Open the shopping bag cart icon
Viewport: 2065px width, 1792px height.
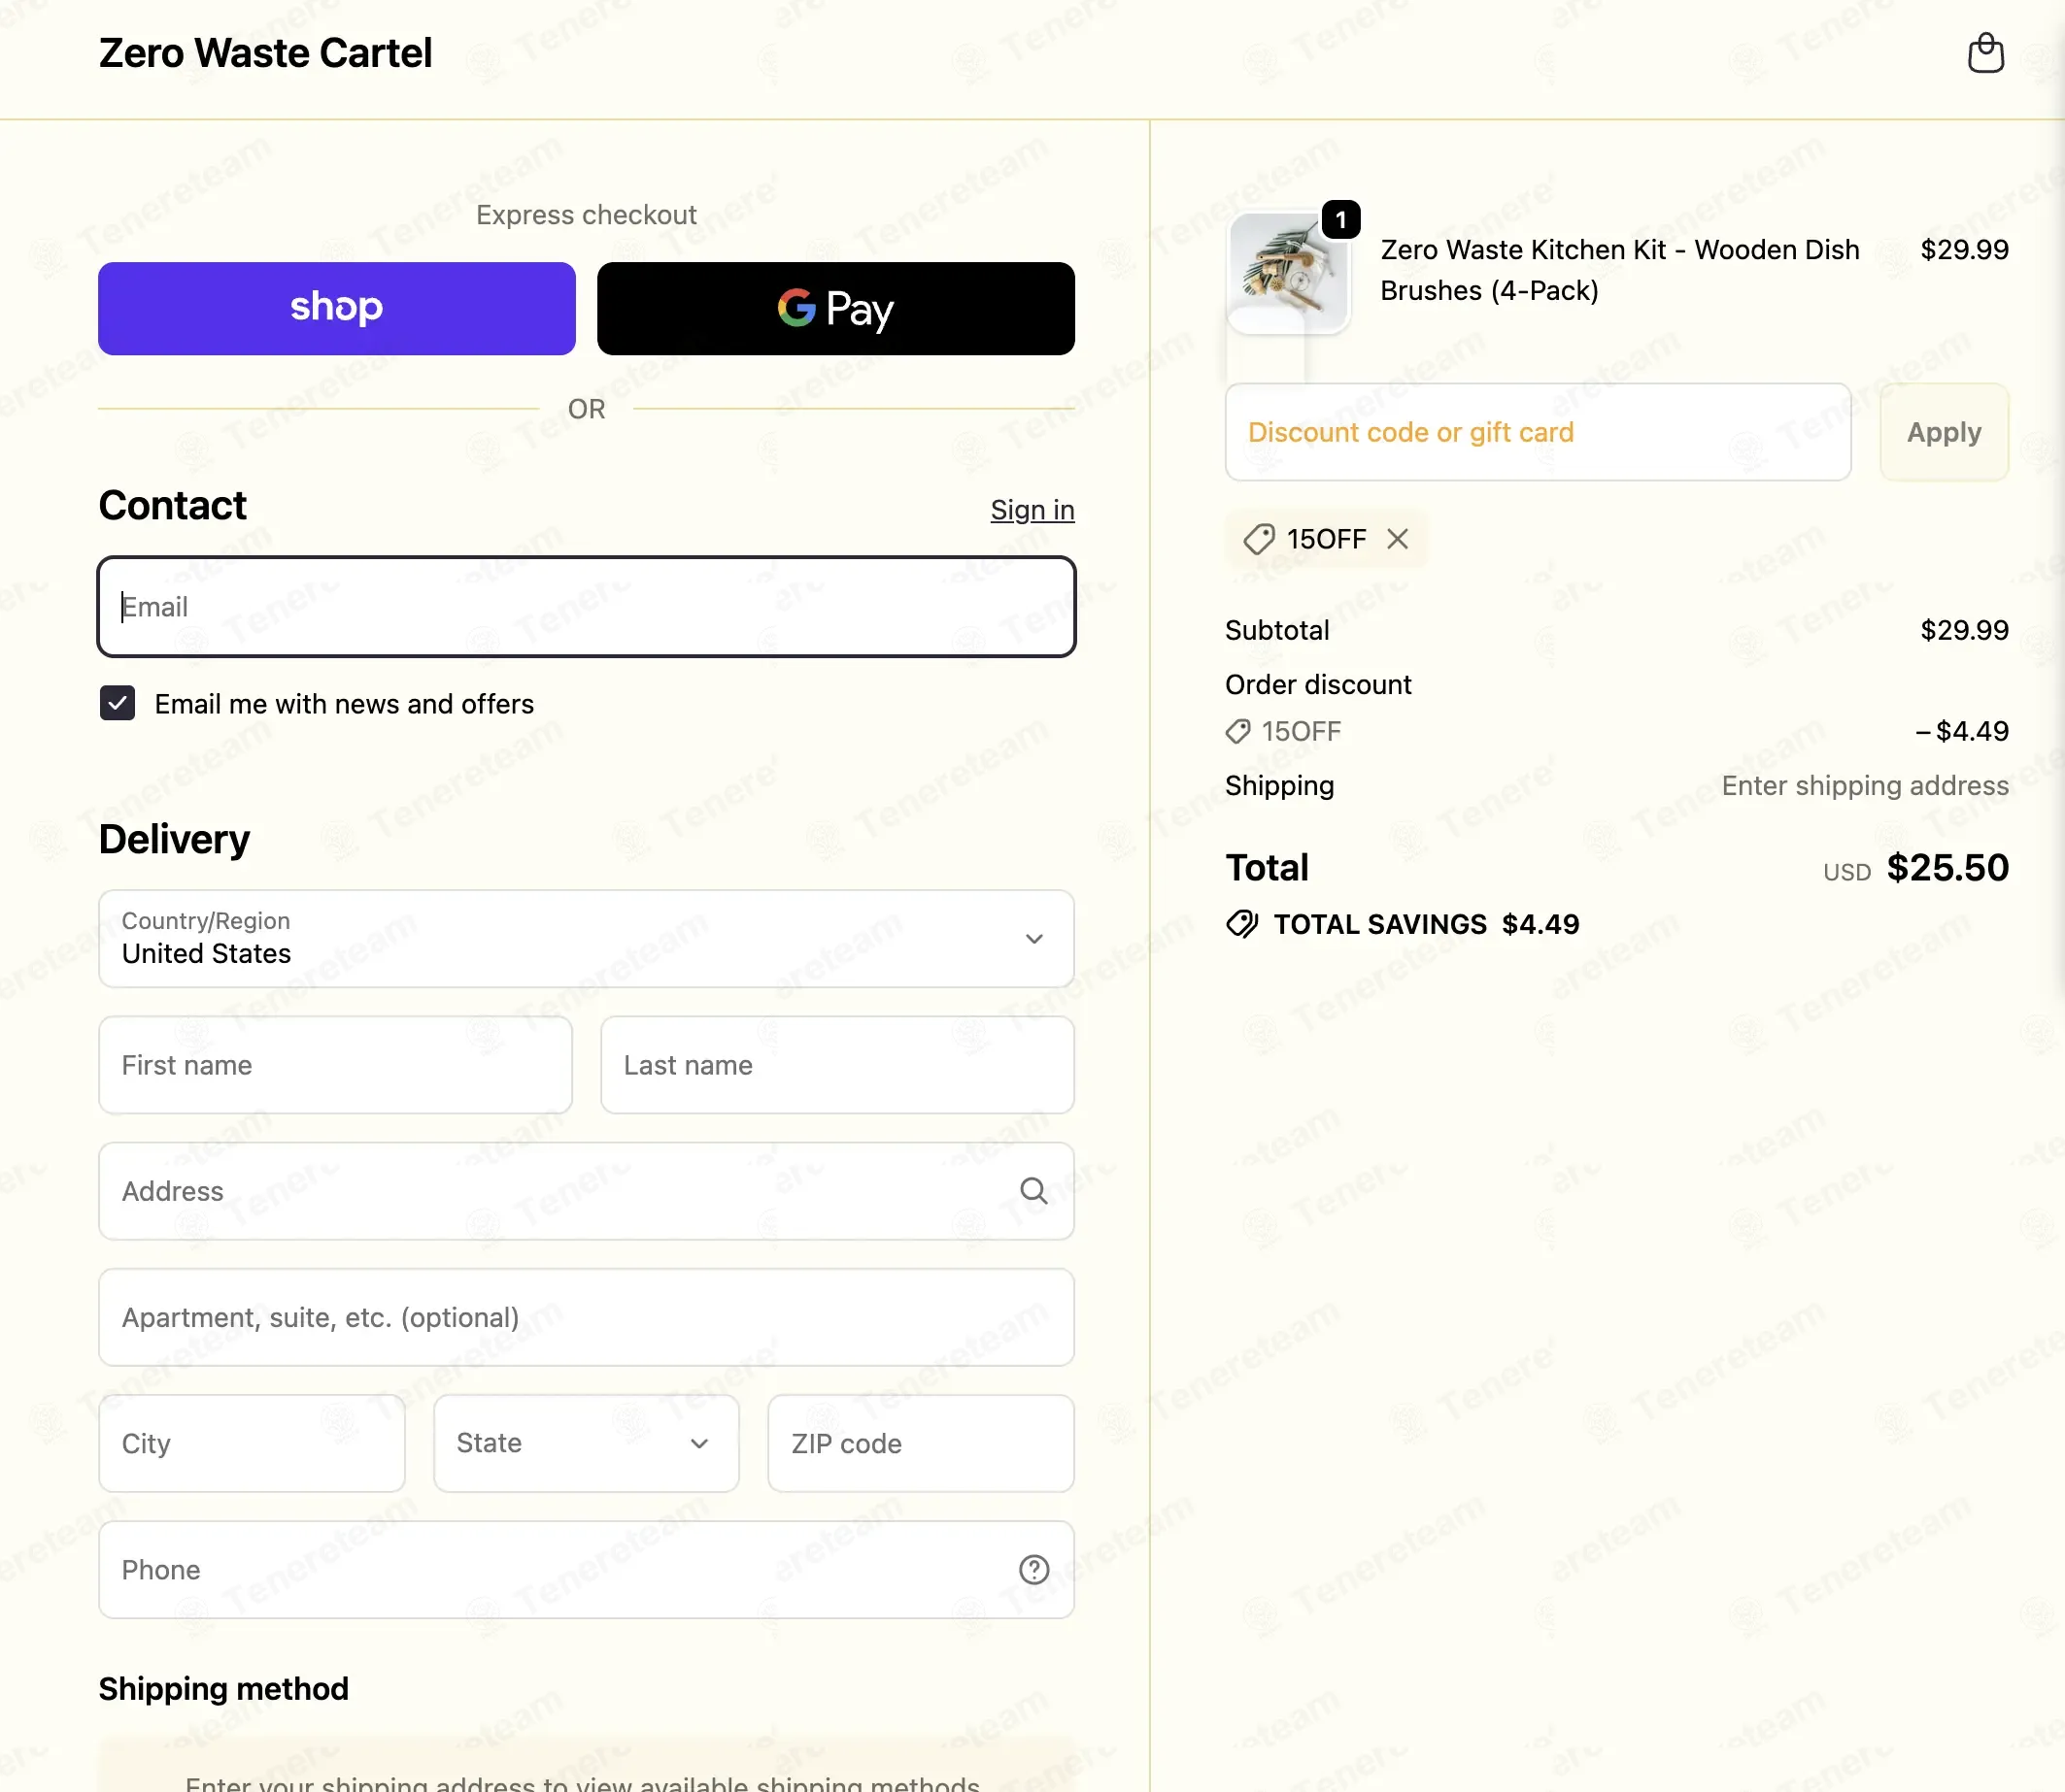[x=1985, y=53]
